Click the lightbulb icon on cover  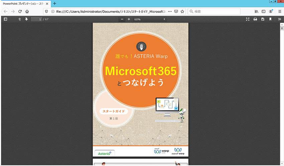(x=141, y=47)
